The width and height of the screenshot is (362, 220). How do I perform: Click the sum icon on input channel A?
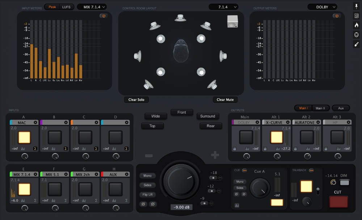(x=35, y=148)
